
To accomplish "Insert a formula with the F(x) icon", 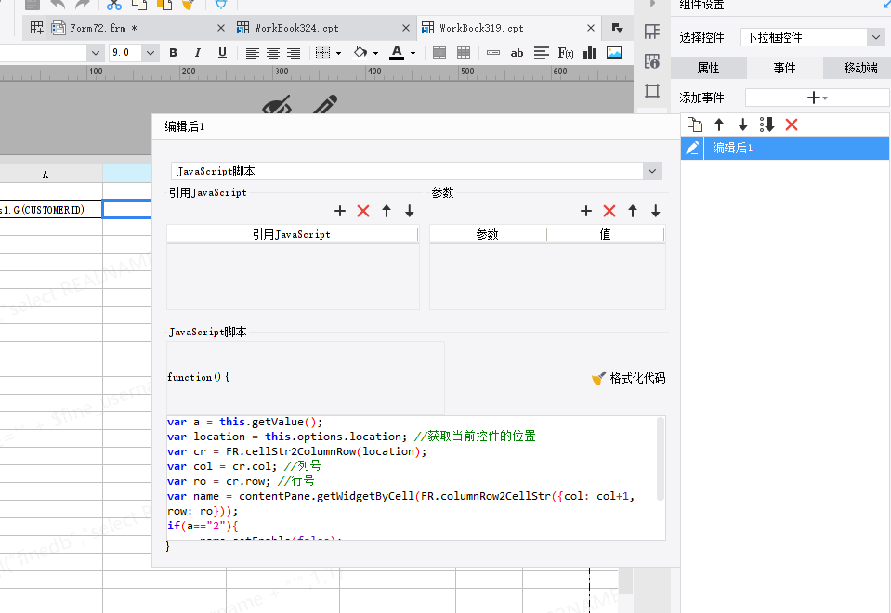I will [566, 53].
